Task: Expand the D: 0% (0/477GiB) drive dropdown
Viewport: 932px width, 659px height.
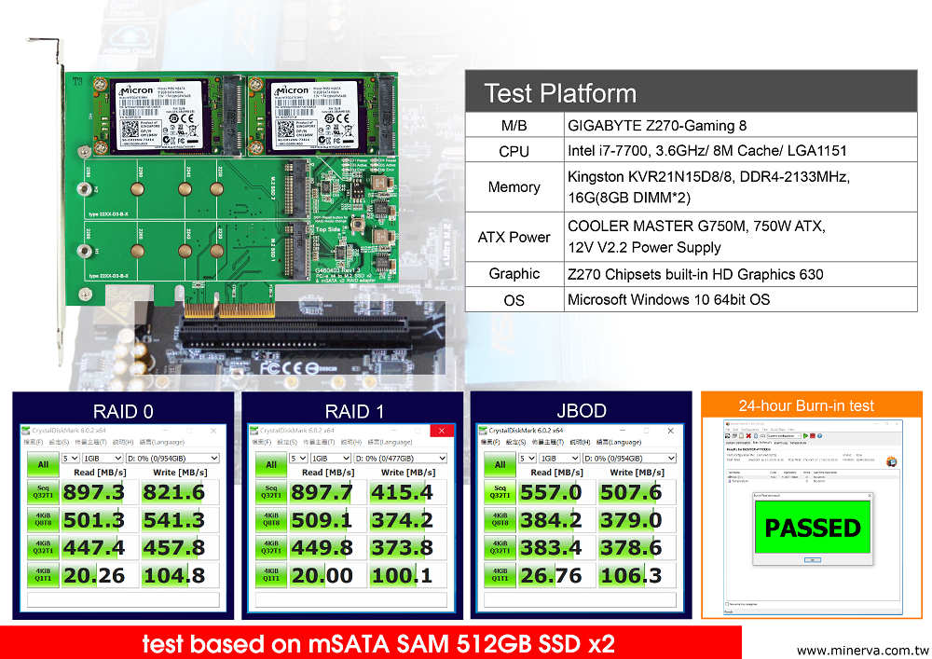Action: (x=401, y=459)
